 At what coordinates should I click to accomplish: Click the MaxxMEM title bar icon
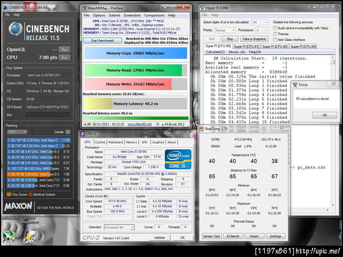pyautogui.click(x=85, y=8)
